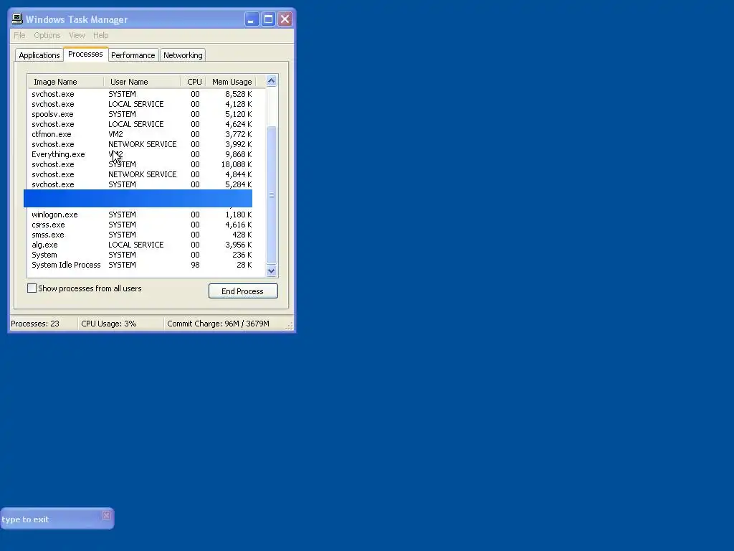Sort by Image Name column header
Screen dimensions: 734x551
pos(65,82)
